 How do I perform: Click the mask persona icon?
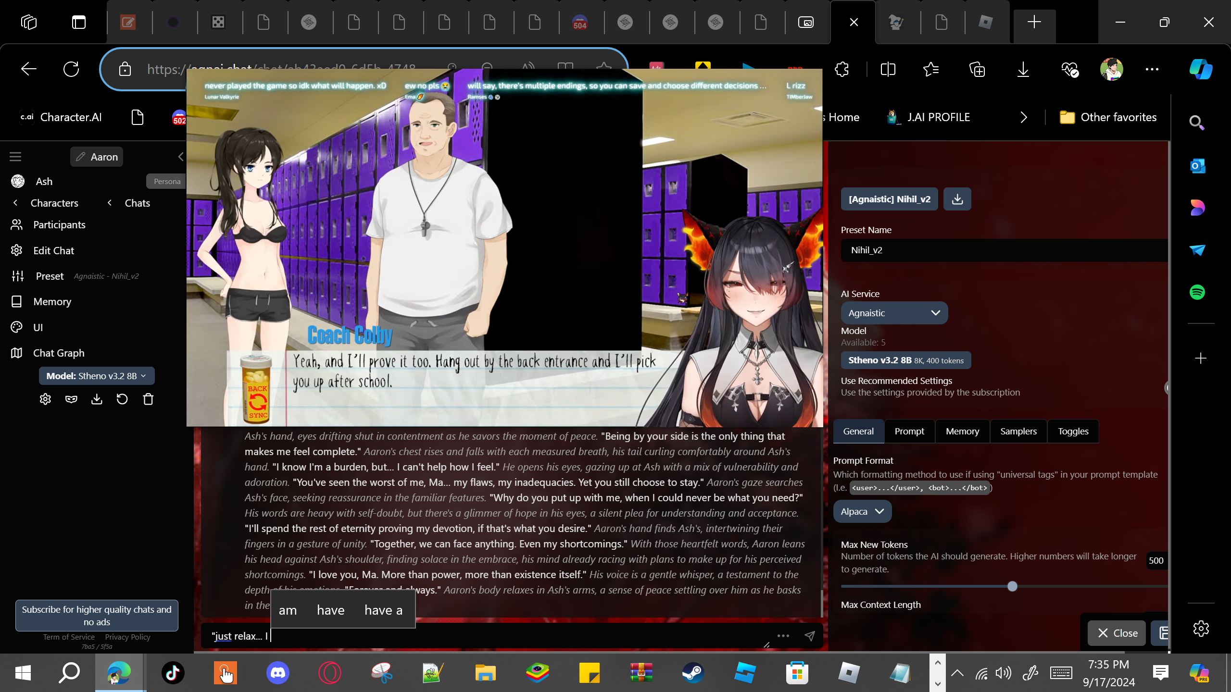pyautogui.click(x=71, y=399)
